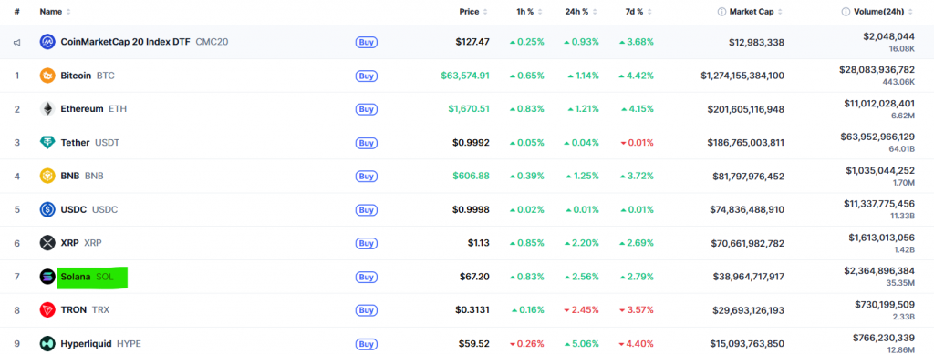The image size is (934, 354).
Task: Click the Tether logo icon
Action: [x=47, y=143]
